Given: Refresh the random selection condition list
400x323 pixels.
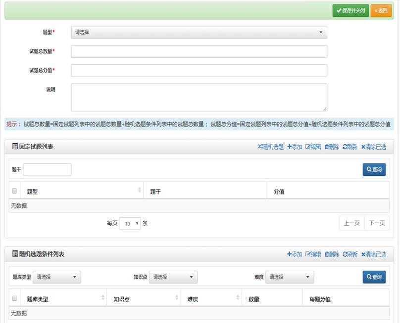Looking at the screenshot, I should pos(350,254).
